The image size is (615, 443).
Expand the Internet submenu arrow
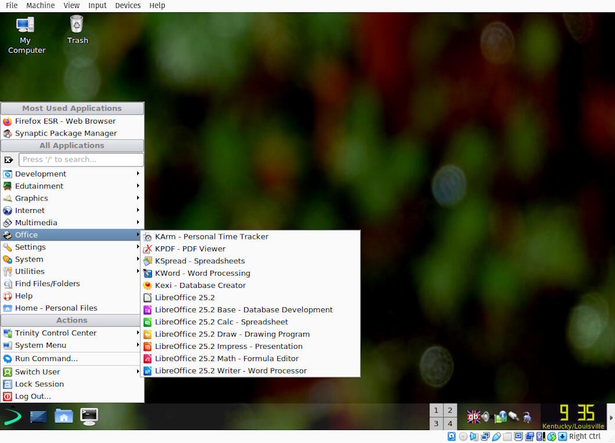coord(138,210)
